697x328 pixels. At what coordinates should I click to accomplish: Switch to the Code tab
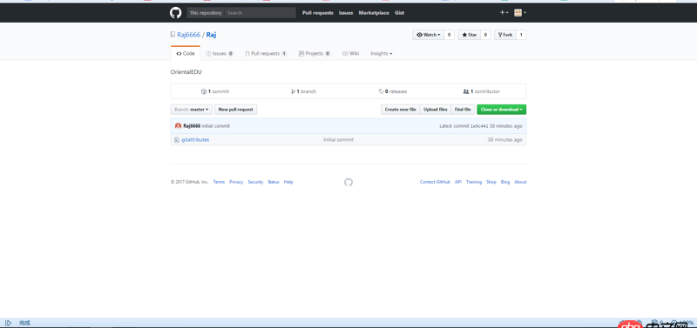[186, 53]
